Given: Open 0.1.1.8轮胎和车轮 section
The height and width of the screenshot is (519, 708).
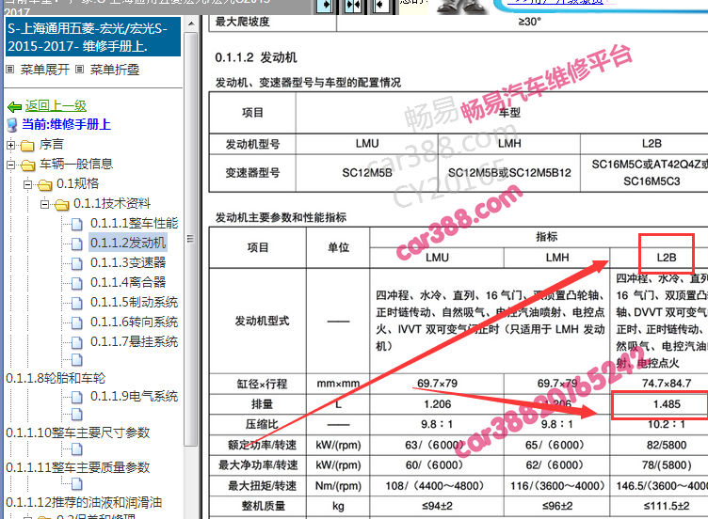Looking at the screenshot, I should pos(56,378).
